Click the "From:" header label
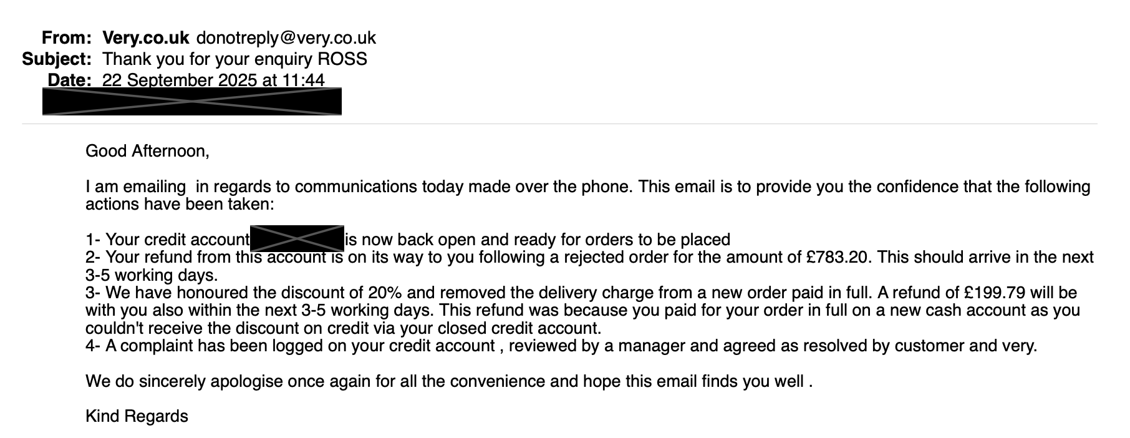The height and width of the screenshot is (438, 1130). (x=67, y=38)
